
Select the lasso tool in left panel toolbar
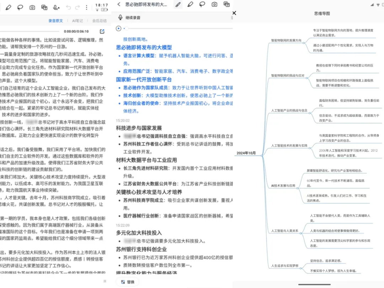(20, 7)
